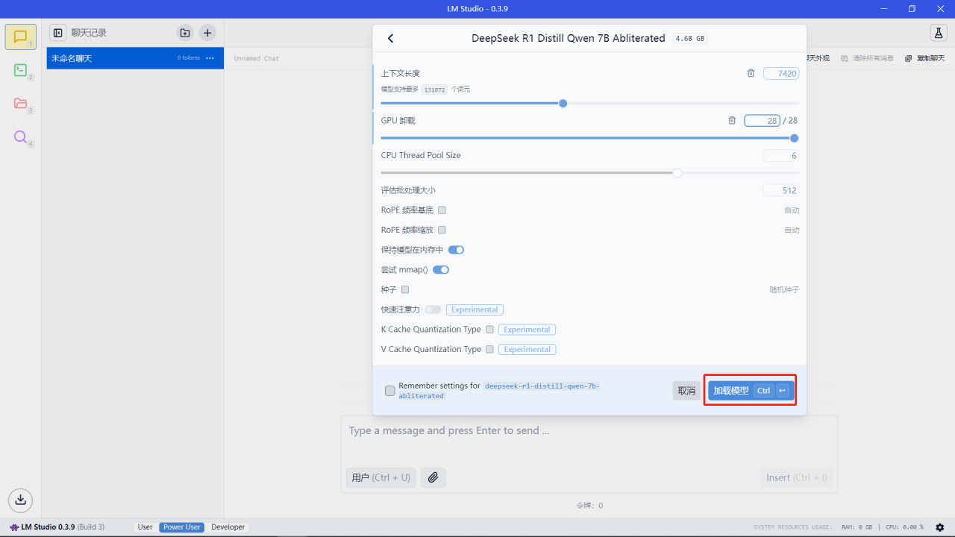Check V Cache Quantization Type checkbox
Viewport: 955px width, 537px height.
coord(489,349)
